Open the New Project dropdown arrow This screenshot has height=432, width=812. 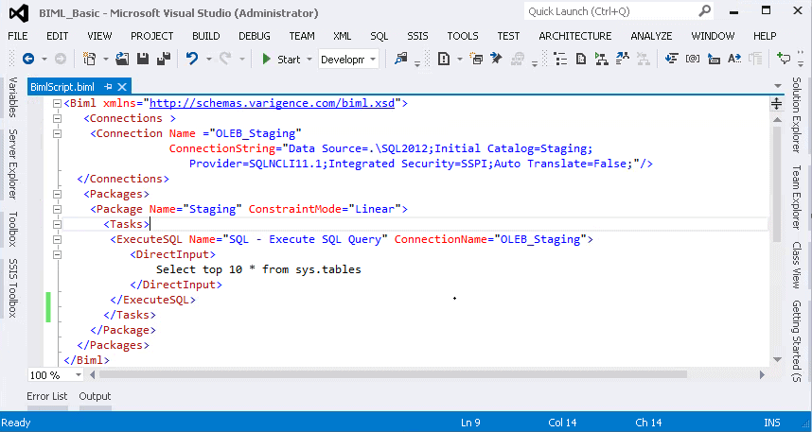pos(106,59)
